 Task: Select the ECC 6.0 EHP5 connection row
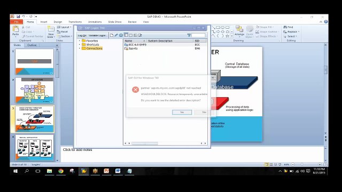(165, 45)
